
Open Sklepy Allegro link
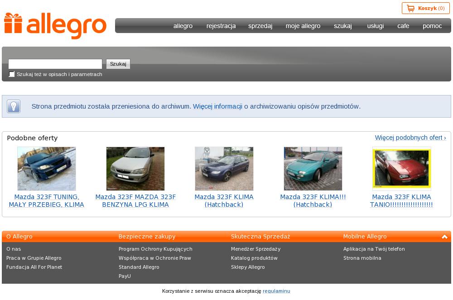(248, 267)
